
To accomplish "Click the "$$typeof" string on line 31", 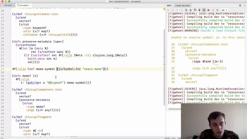I will tap(55, 83).
